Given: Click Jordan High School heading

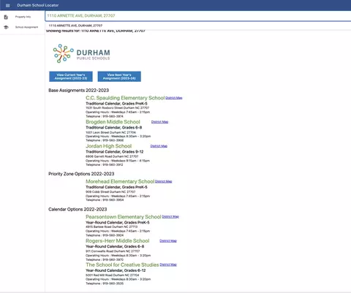Looking at the screenshot, I should pos(109,146).
